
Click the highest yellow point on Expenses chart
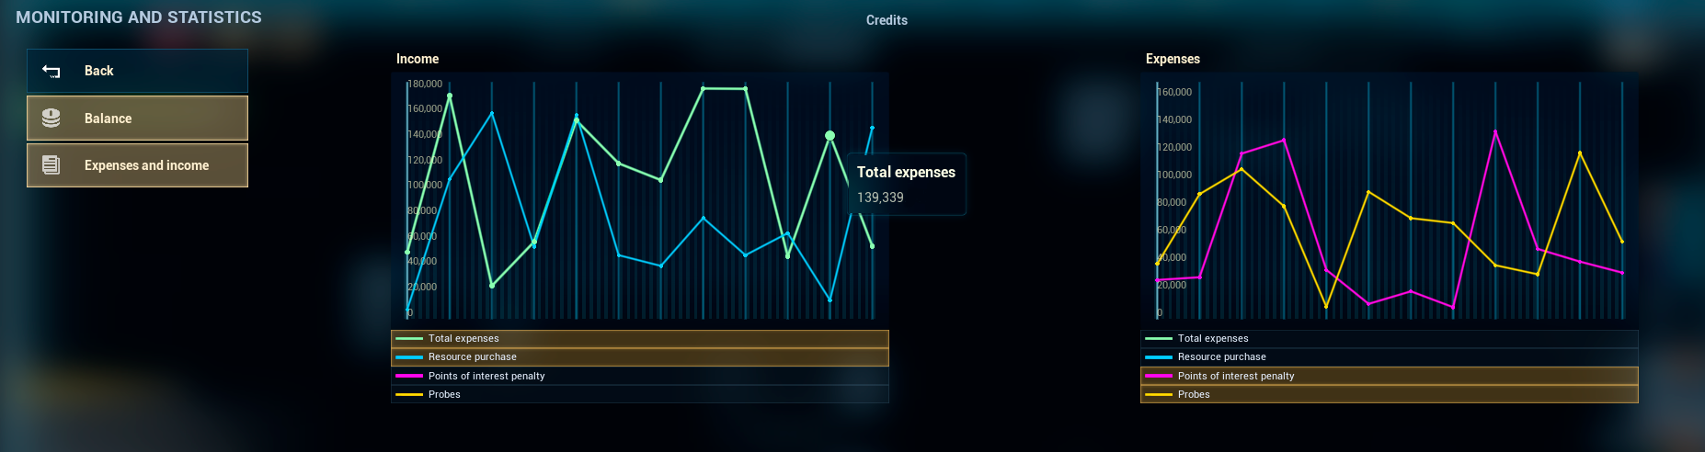(x=1580, y=153)
